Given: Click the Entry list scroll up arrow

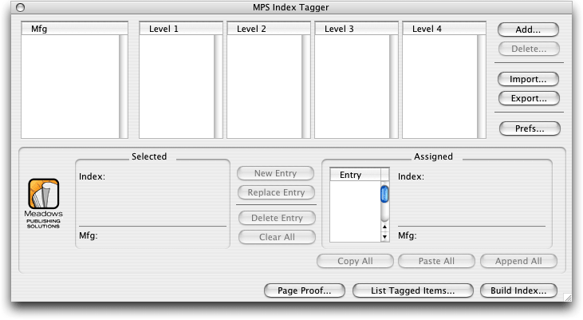Looking at the screenshot, I should [x=385, y=227].
